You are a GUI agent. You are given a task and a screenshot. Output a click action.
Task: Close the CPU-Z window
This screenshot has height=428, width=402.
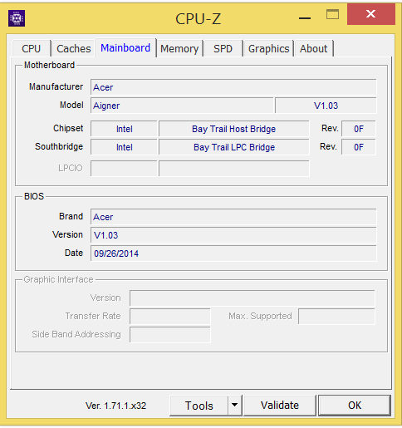pyautogui.click(x=370, y=14)
